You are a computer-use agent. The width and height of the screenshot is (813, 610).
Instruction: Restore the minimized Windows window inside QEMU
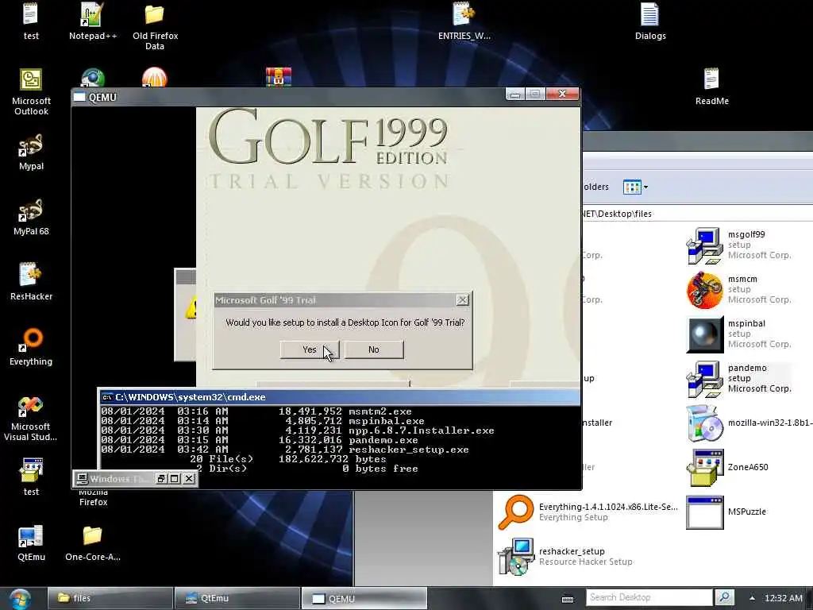coord(161,479)
